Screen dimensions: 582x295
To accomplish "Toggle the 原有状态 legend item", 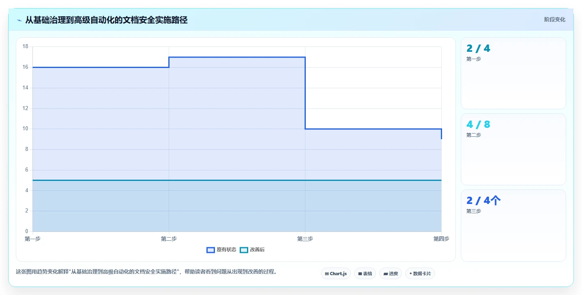I will tap(221, 250).
